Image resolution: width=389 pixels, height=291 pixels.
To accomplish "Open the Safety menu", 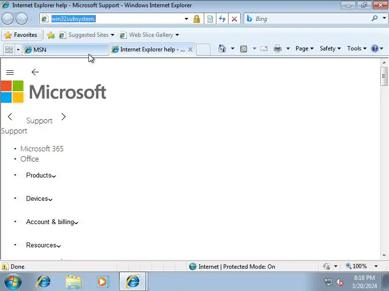I will pyautogui.click(x=330, y=48).
